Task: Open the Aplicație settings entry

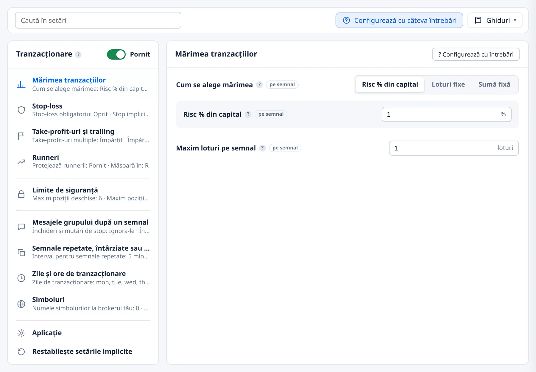Action: (x=83, y=333)
